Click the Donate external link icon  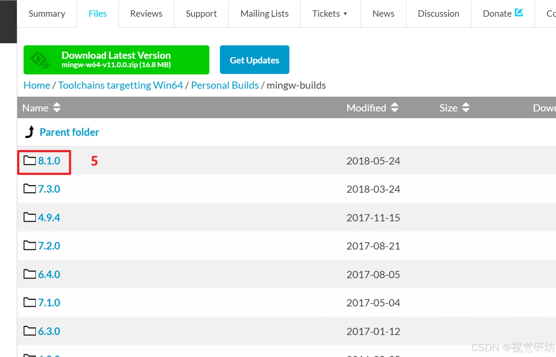519,12
